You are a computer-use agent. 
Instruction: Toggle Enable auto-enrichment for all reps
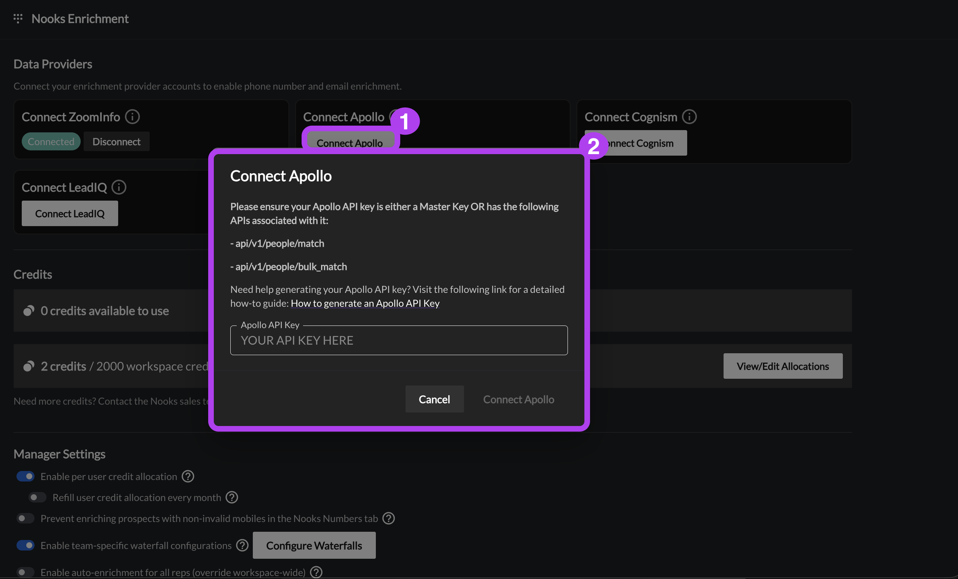point(26,572)
